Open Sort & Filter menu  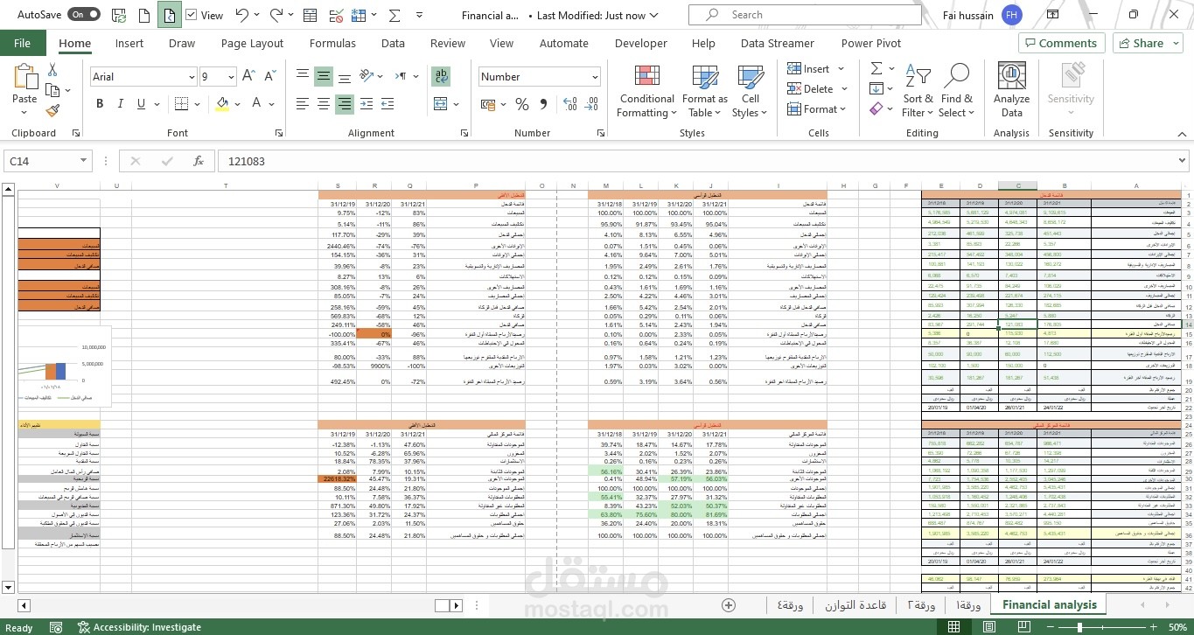(x=918, y=91)
